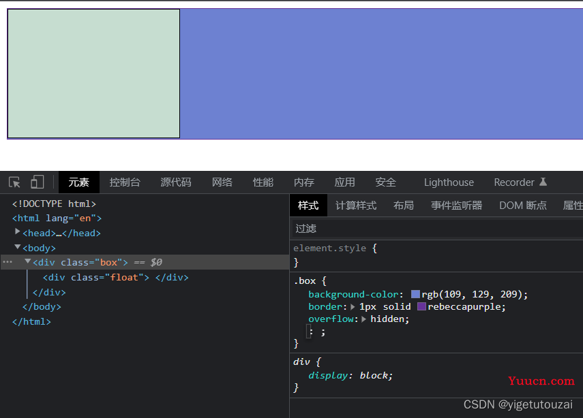
Task: Click the .box rule selector
Action: coord(305,281)
